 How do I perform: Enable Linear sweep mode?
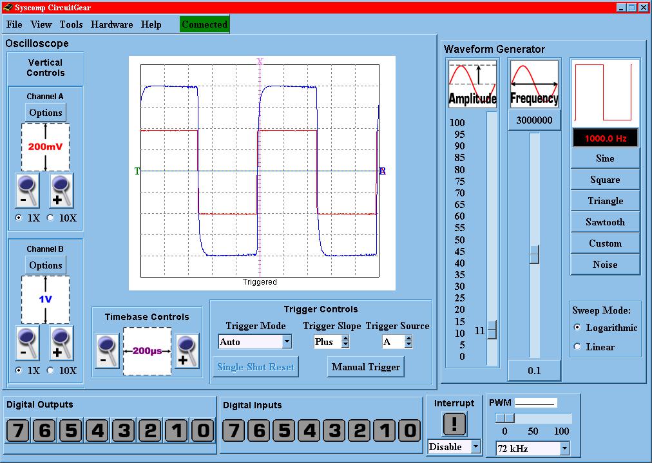577,347
